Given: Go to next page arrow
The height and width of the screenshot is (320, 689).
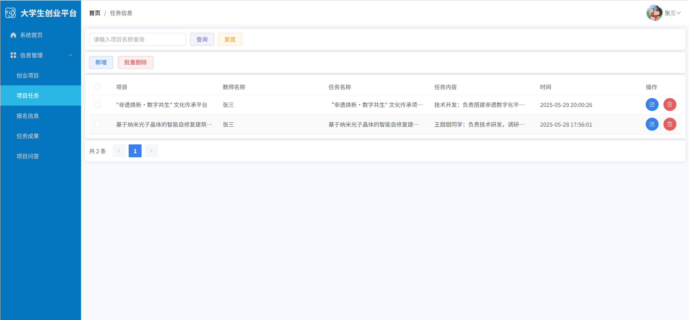Looking at the screenshot, I should pyautogui.click(x=151, y=151).
